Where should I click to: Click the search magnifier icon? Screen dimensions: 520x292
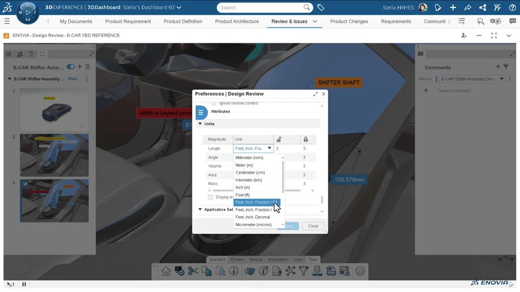[x=307, y=7]
